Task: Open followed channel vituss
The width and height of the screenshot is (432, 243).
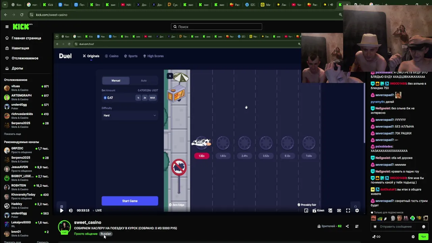Action: coord(26,88)
